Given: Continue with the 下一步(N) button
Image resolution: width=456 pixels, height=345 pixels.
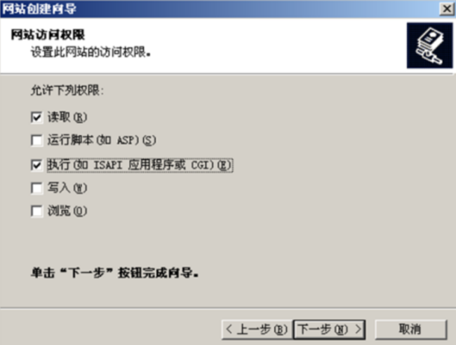Looking at the screenshot, I should point(329,330).
